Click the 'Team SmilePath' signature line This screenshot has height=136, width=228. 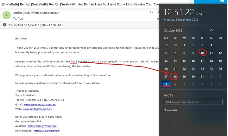[x=25, y=95]
